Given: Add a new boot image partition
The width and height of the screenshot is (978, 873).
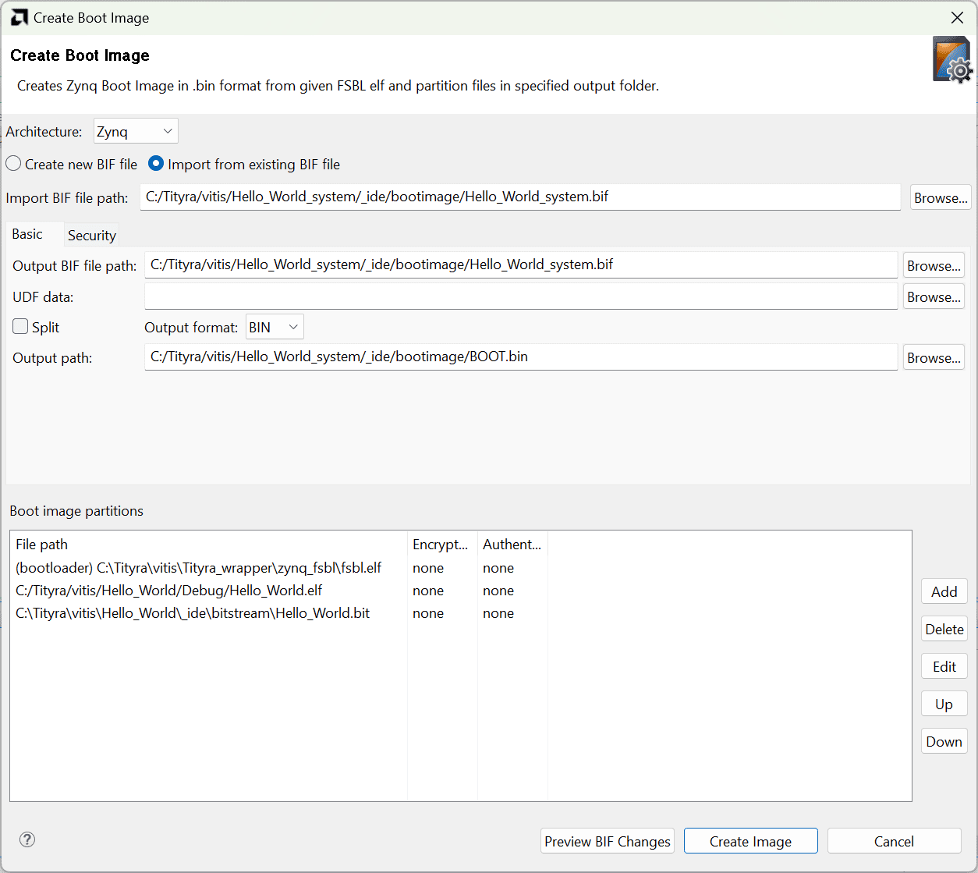Looking at the screenshot, I should click(x=944, y=591).
